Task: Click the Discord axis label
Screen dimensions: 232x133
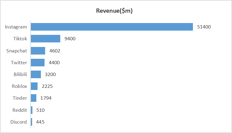Action: point(18,122)
